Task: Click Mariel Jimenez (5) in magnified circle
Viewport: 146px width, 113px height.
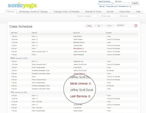Action: (81, 84)
